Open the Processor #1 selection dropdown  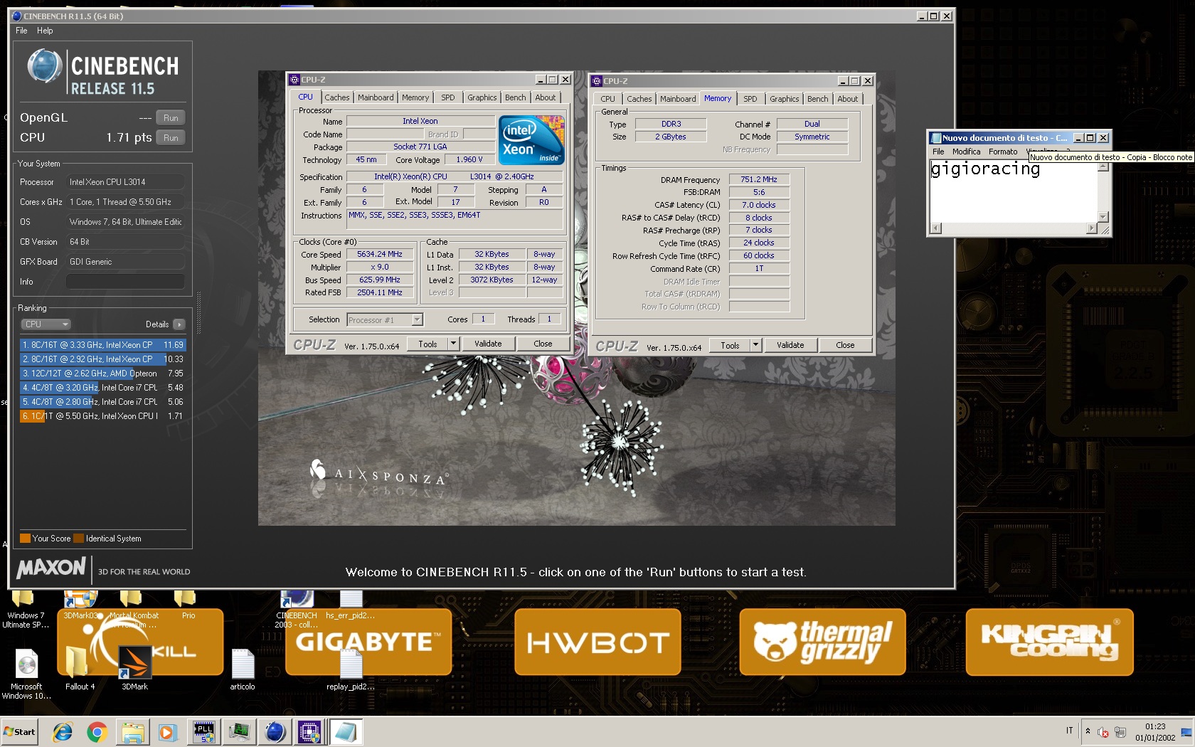tap(385, 320)
